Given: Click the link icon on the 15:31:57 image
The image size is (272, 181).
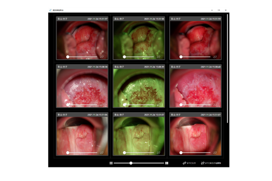Looking at the screenshot, I should click(x=102, y=57).
